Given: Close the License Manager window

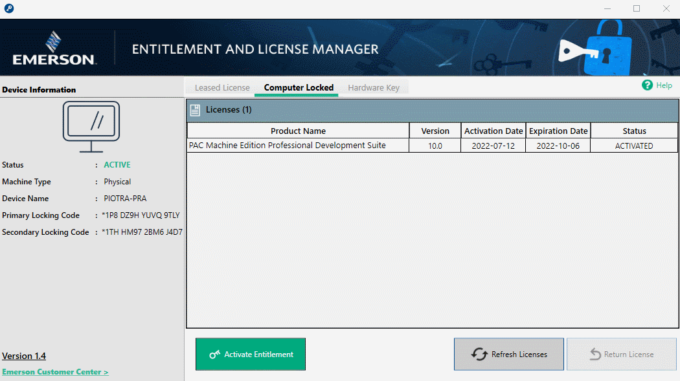Looking at the screenshot, I should coord(666,8).
